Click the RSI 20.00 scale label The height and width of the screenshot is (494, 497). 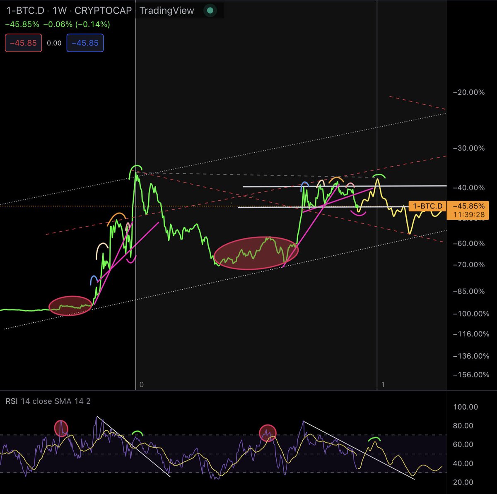click(x=463, y=482)
